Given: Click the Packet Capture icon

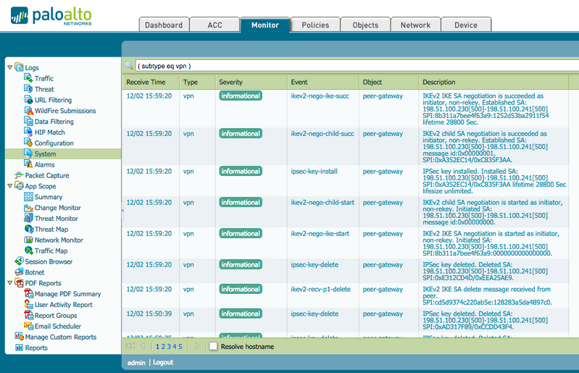Looking at the screenshot, I should [x=19, y=175].
